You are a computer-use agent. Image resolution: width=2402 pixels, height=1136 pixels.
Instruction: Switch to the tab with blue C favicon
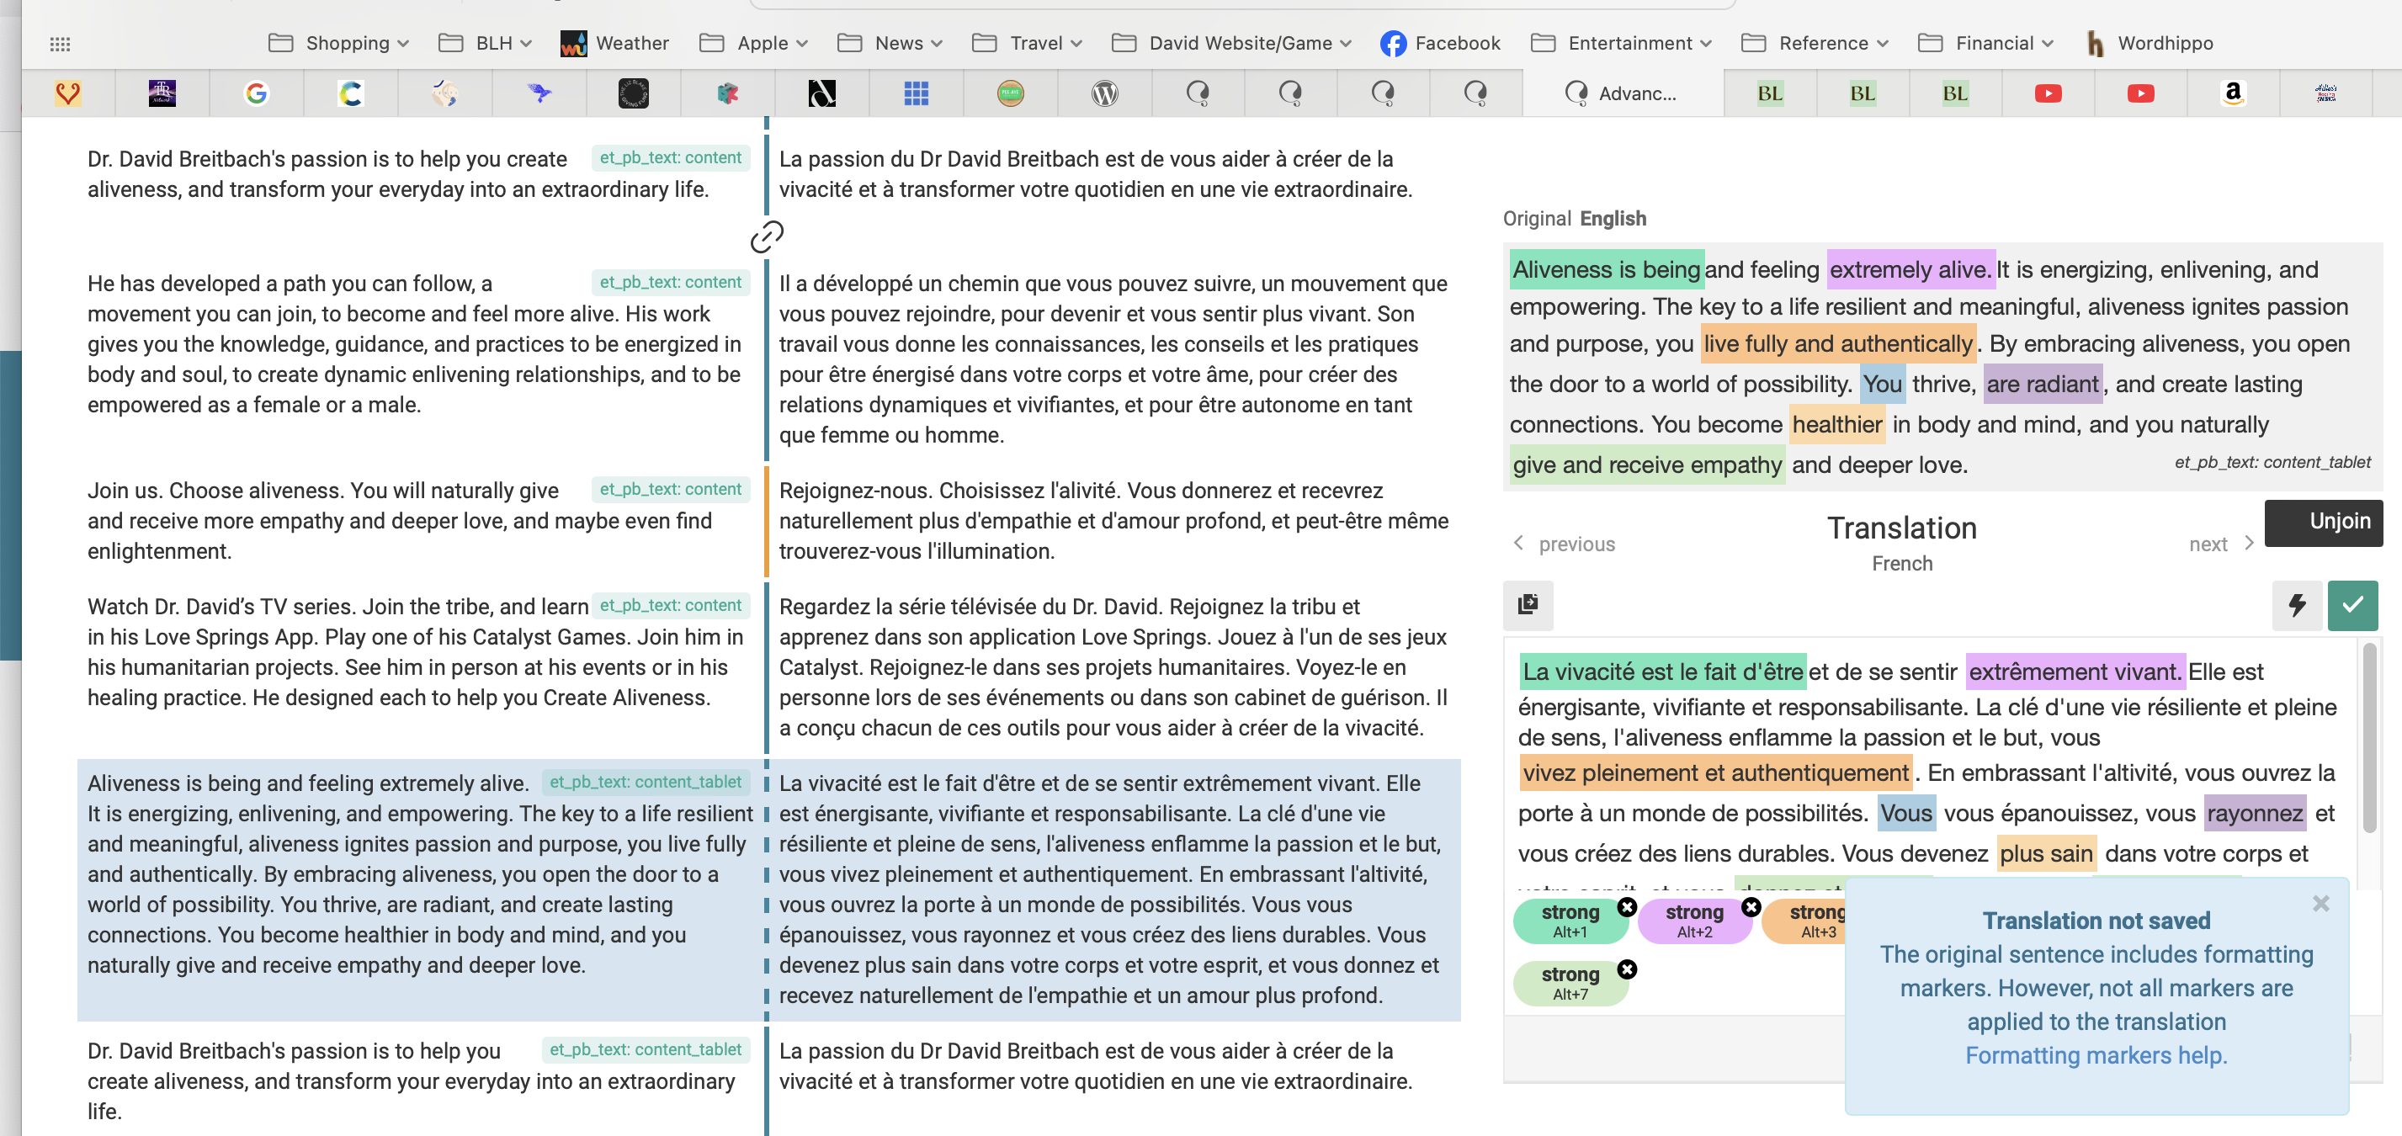[x=351, y=93]
